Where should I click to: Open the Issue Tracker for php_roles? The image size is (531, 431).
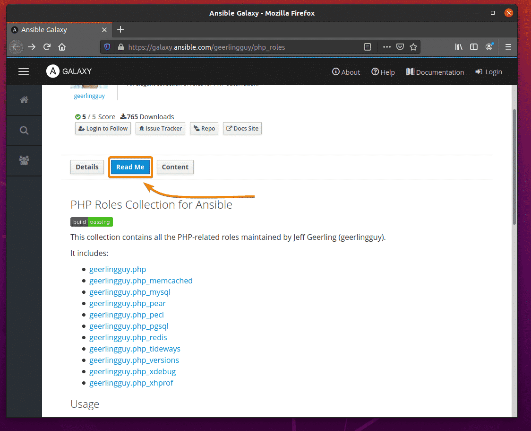click(x=160, y=128)
